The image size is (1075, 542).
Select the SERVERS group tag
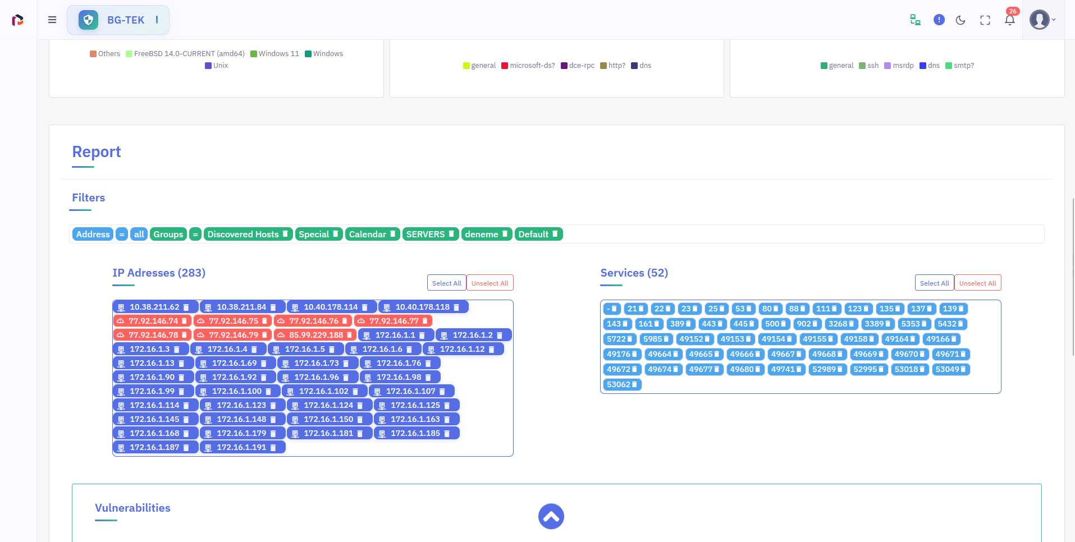point(425,235)
